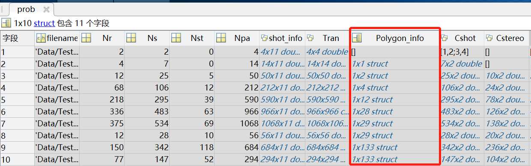Select the Cstereo column header

507,38
